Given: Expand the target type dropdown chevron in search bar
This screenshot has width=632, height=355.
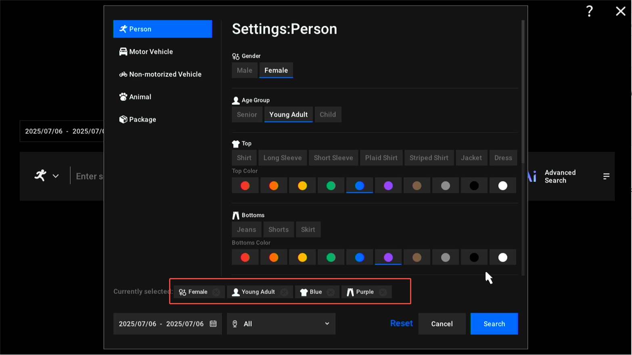Looking at the screenshot, I should click(56, 176).
